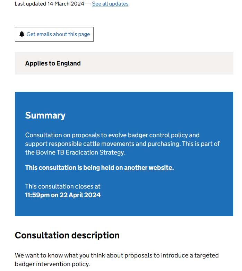Screen dimensions: 242x271
Task: Click the 'Consultation description' heading
Action: click(67, 235)
